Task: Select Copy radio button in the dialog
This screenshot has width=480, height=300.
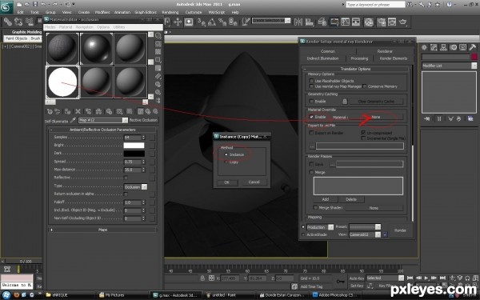Action: pyautogui.click(x=226, y=162)
